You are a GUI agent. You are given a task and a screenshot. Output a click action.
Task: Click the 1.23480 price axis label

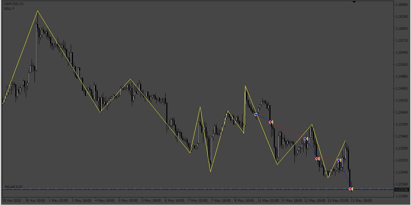(x=401, y=136)
